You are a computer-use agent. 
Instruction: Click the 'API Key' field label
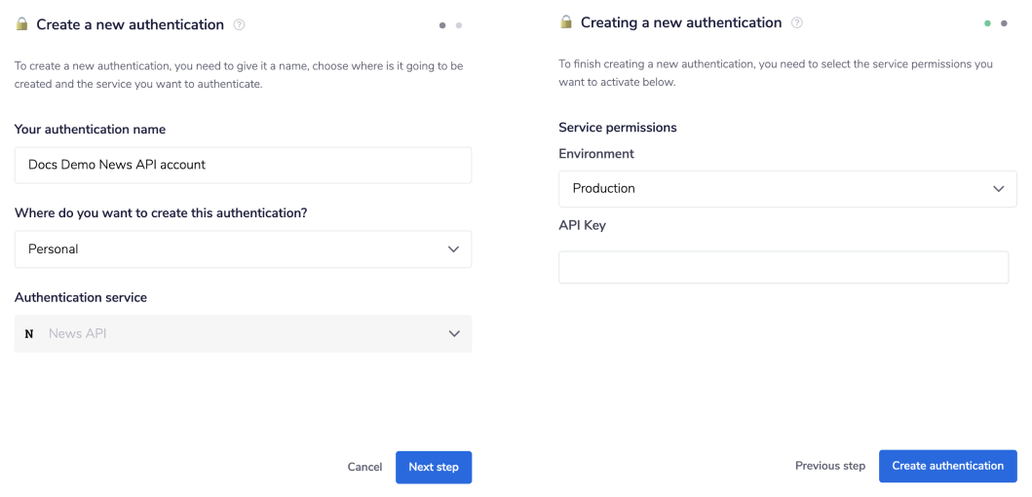582,225
